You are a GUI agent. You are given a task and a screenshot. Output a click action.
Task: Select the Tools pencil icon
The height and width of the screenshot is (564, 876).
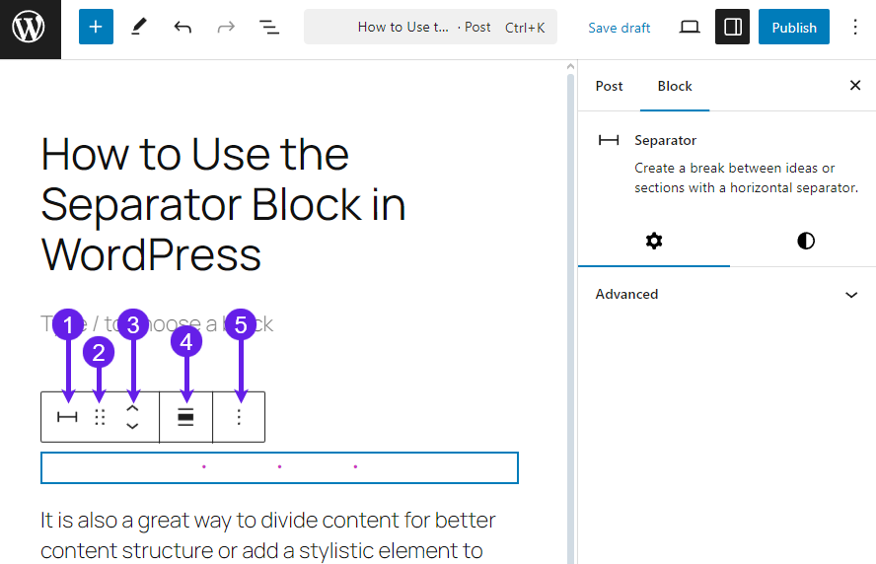point(138,27)
